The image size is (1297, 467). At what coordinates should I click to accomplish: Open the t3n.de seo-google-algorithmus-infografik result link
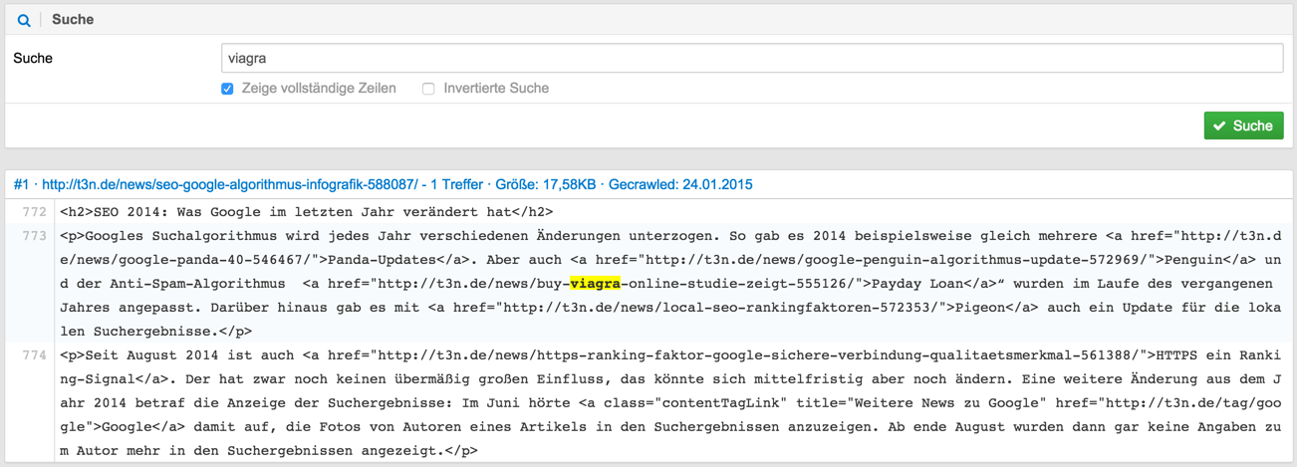pyautogui.click(x=384, y=184)
